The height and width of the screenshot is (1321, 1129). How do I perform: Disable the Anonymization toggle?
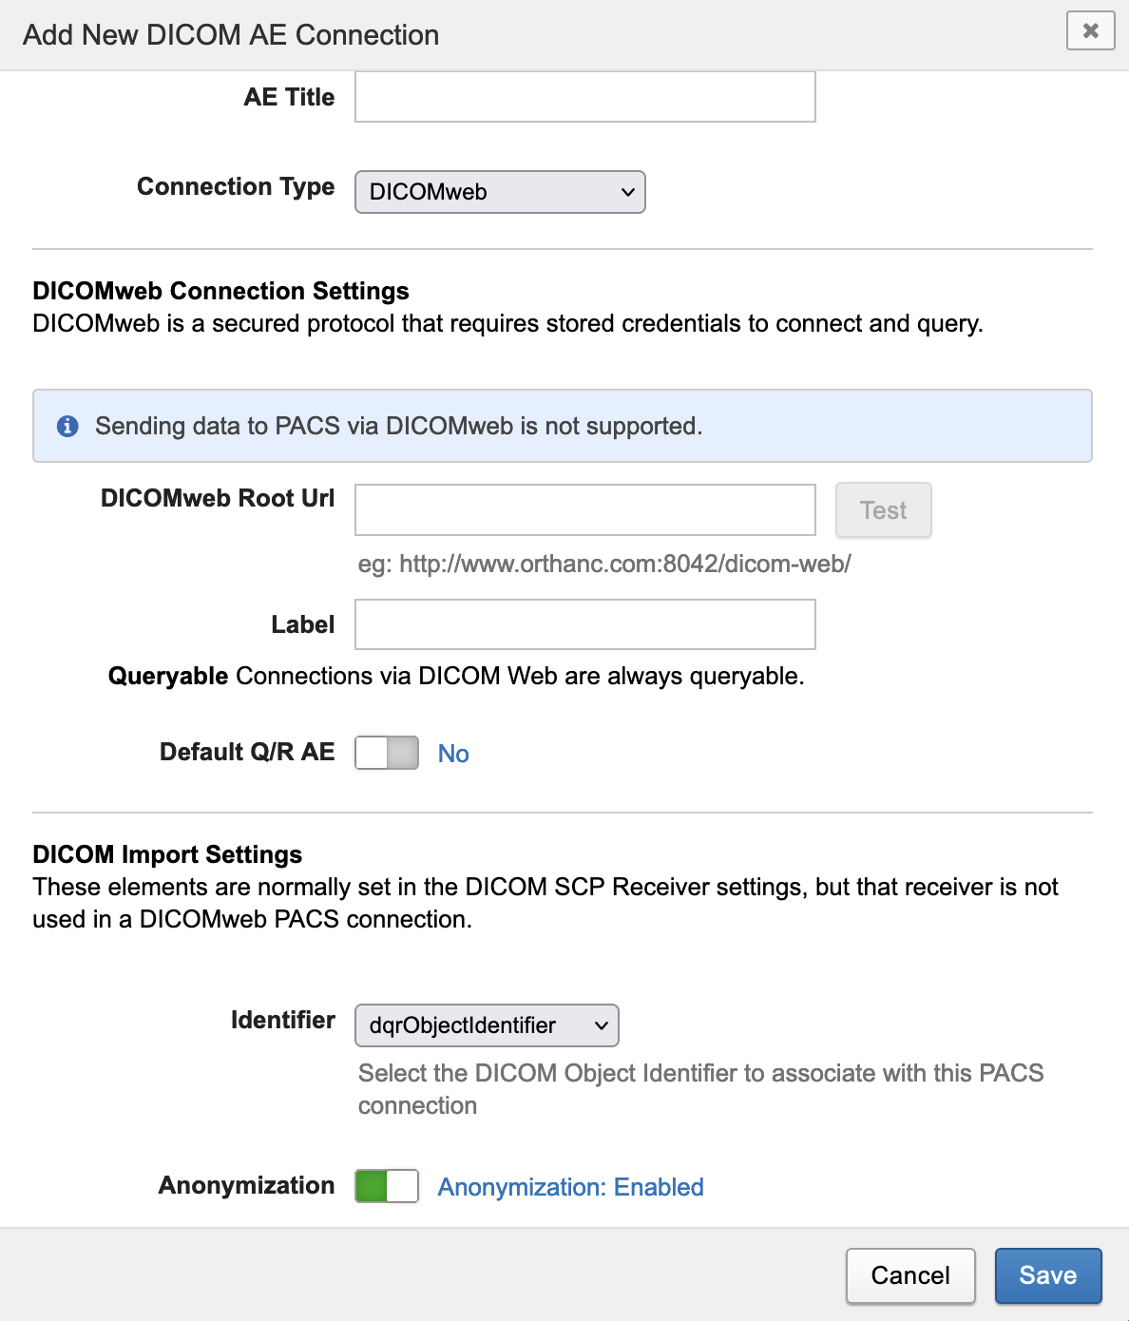[x=387, y=1186]
